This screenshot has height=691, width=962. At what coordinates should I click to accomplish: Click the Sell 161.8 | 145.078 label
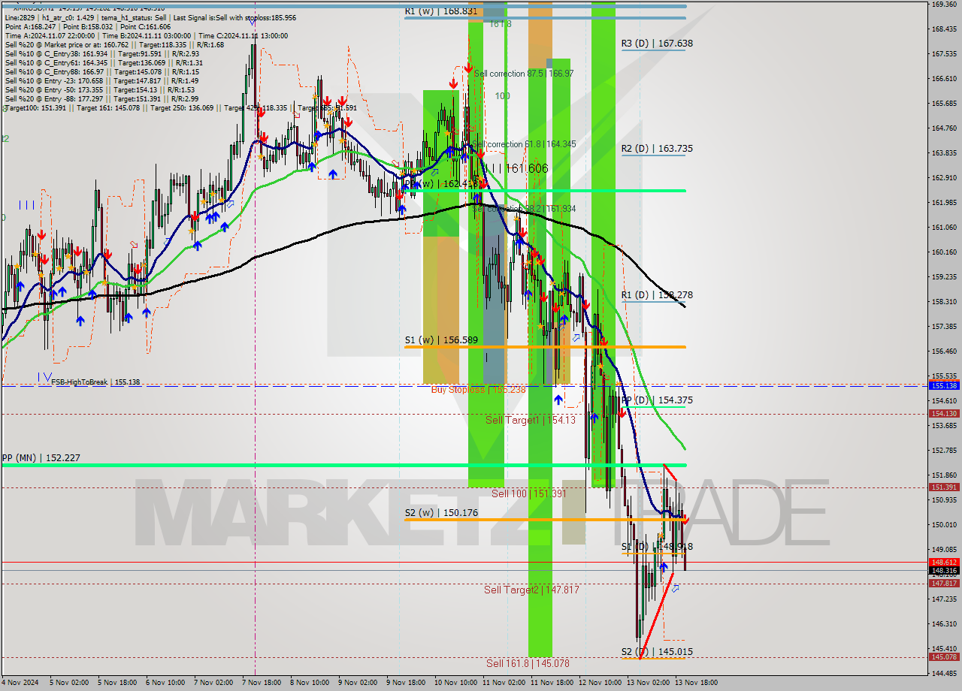(x=528, y=663)
